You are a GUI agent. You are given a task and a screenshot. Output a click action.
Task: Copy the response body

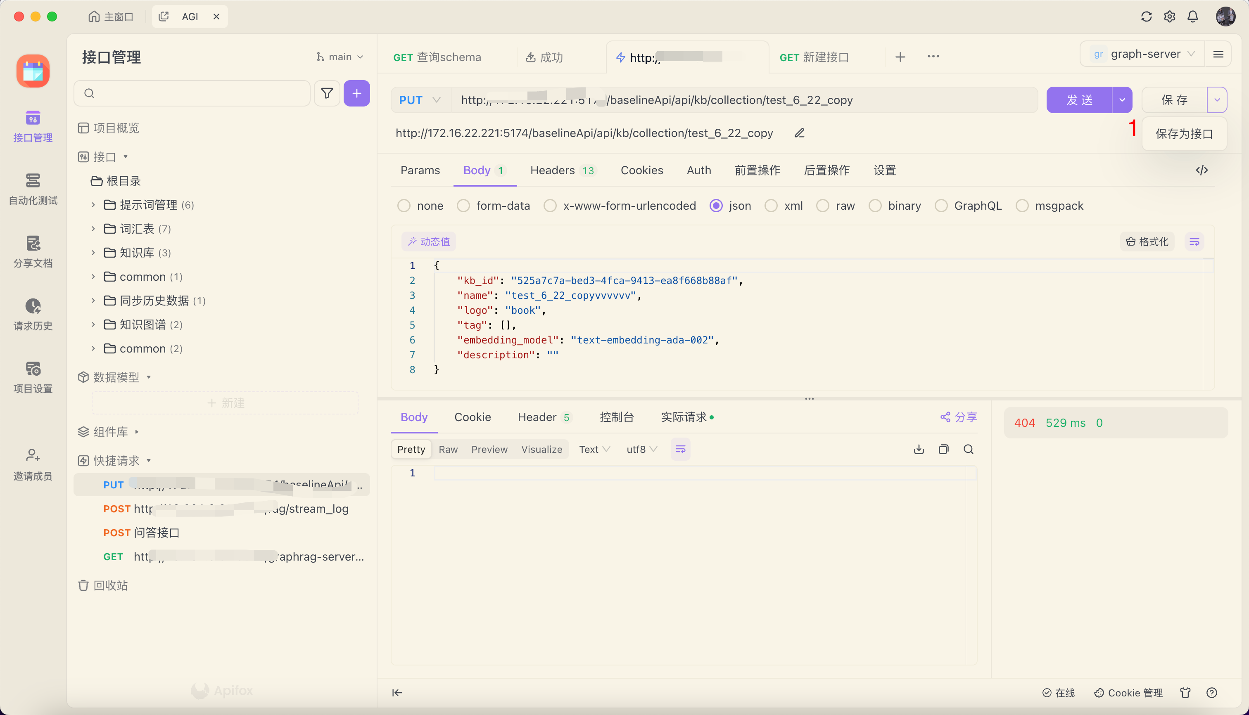943,449
